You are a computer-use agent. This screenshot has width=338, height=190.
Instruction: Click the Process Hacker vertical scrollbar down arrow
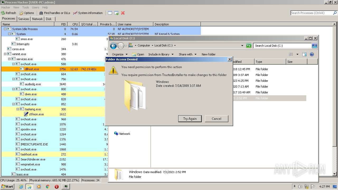pyautogui.click(x=335, y=174)
